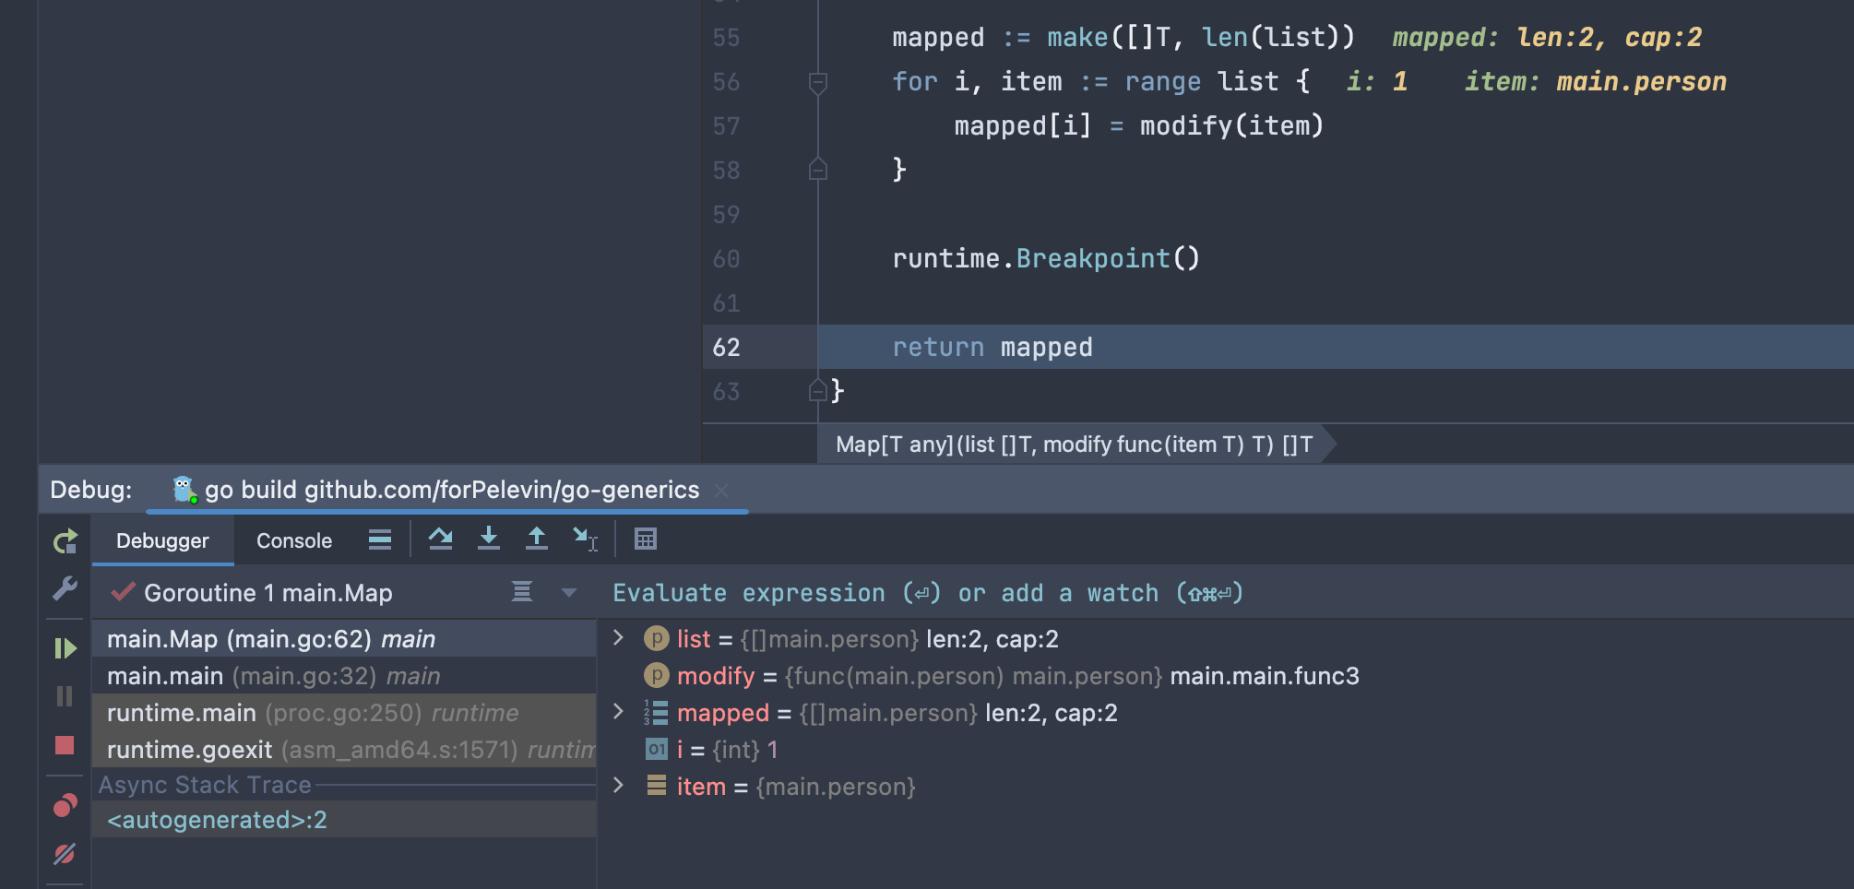Show execution point (threads icon)
Screen dimensions: 1854x889
[x=380, y=539]
